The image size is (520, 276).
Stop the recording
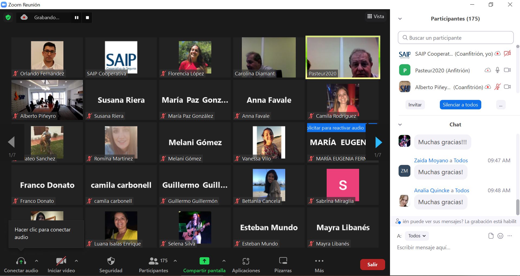pos(87,18)
